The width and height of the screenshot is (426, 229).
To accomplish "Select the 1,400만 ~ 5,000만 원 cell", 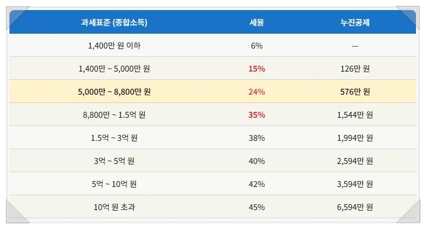I will click(x=114, y=69).
